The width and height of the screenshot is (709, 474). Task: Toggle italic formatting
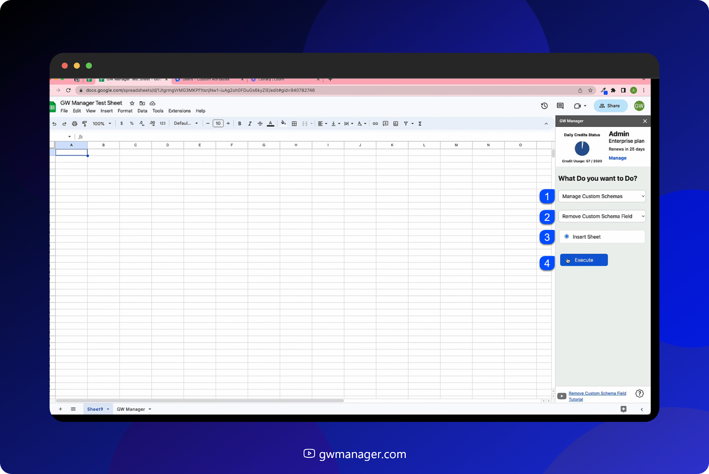point(250,124)
